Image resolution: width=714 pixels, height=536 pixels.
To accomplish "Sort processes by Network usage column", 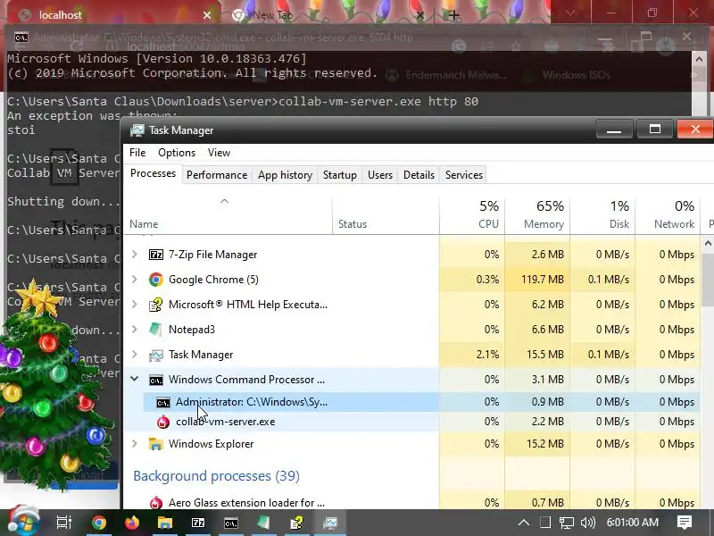I will tap(668, 215).
